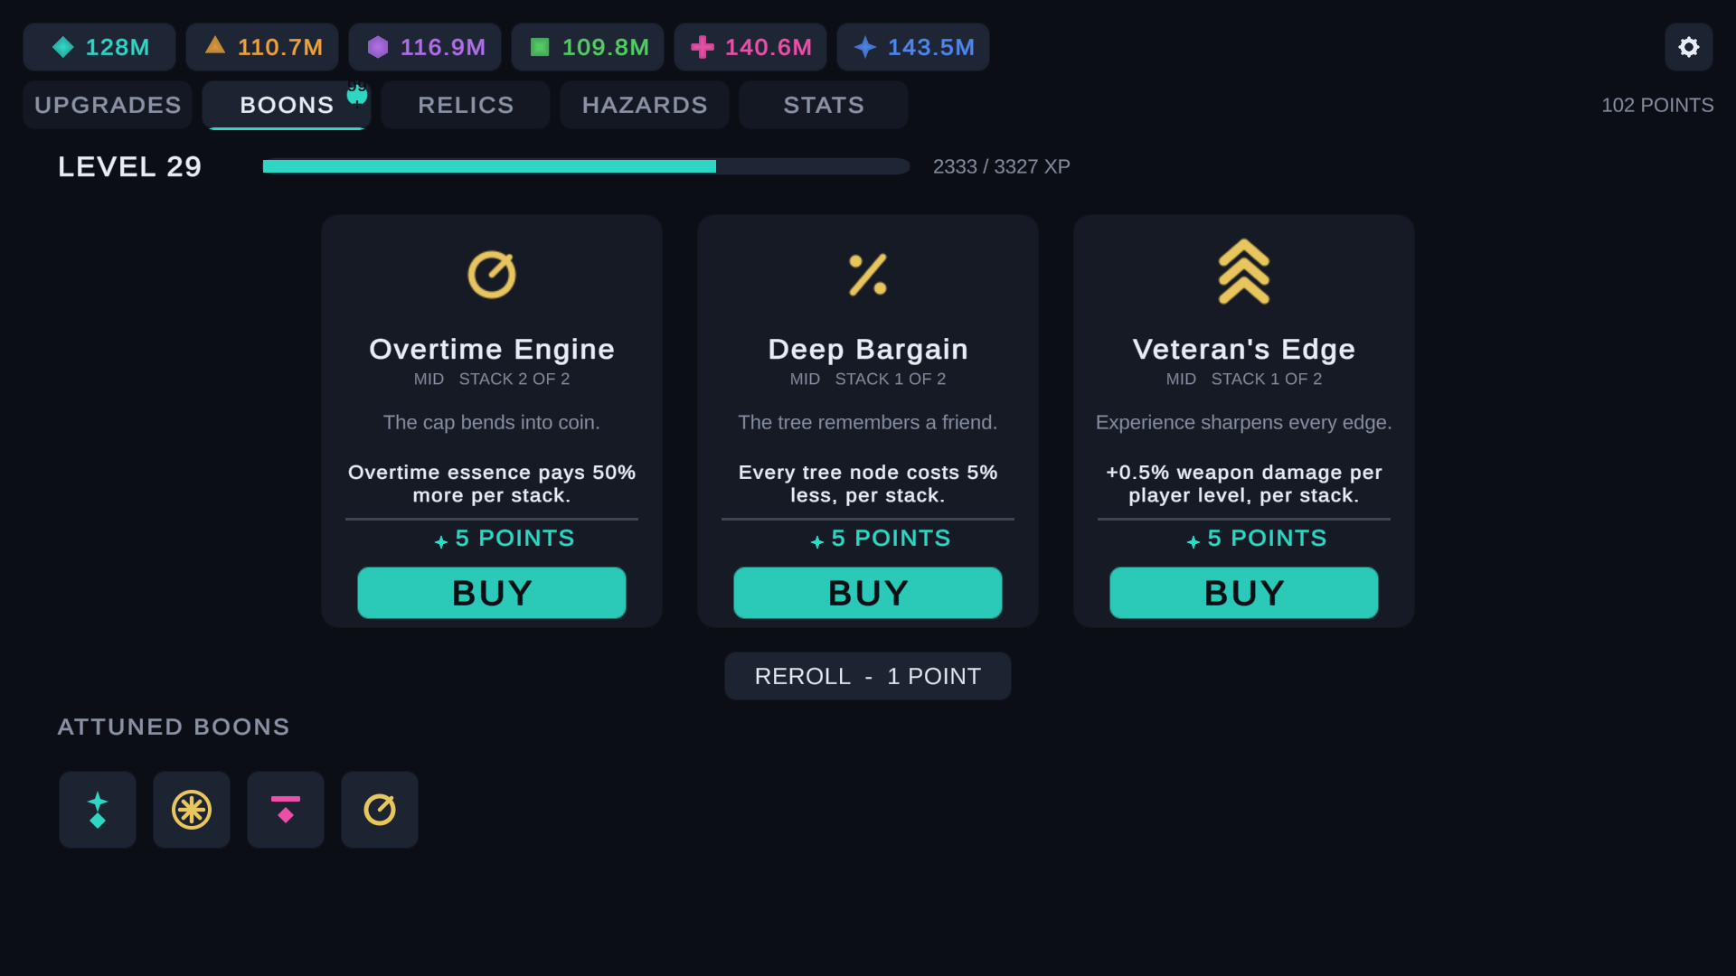Click the orange triangle 110.7M currency
This screenshot has height=976, width=1736.
[x=262, y=47]
